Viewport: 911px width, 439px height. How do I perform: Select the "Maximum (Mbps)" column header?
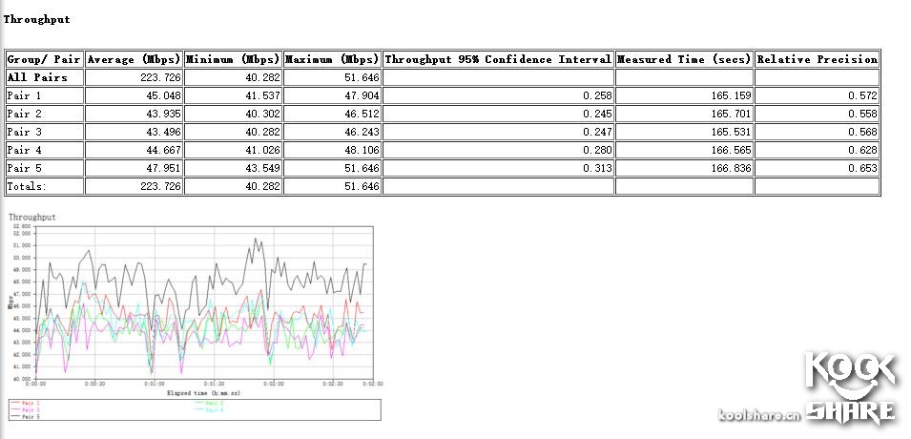(332, 59)
